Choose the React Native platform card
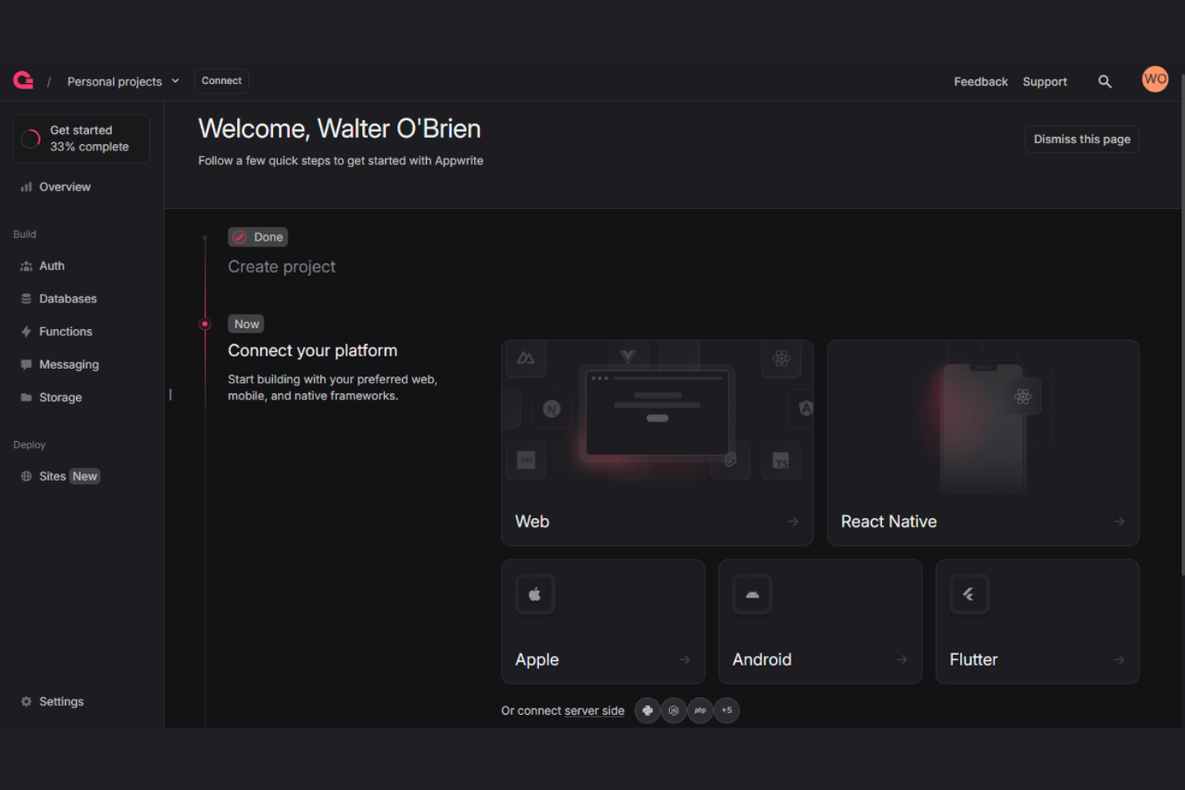Screen dimensions: 1185x790 coord(982,443)
